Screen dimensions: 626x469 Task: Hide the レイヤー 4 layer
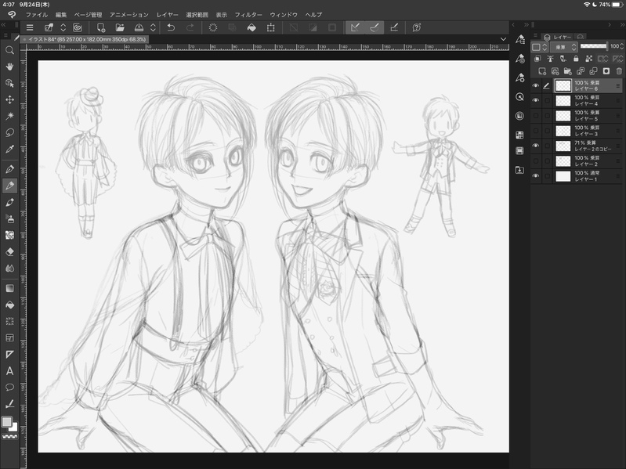(x=535, y=100)
